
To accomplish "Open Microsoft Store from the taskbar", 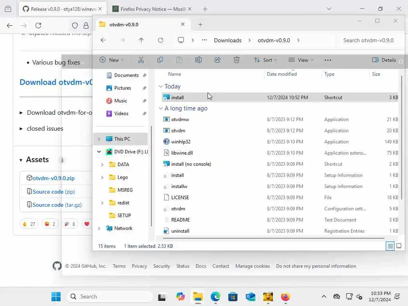I will coord(233,296).
